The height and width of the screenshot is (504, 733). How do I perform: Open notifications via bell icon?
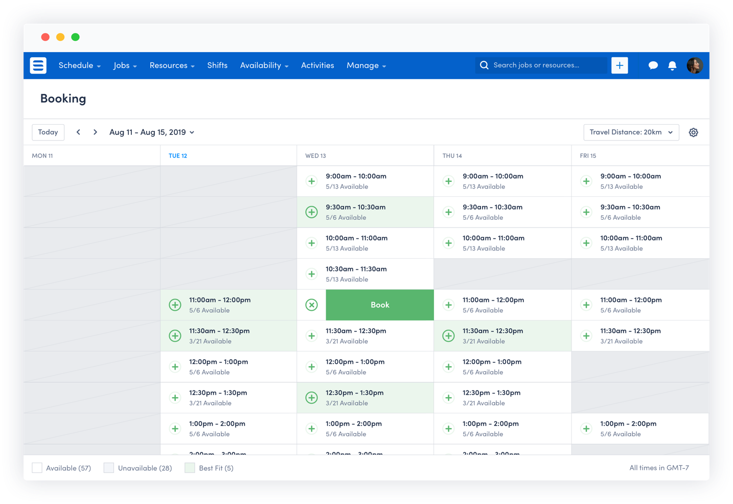click(x=672, y=65)
